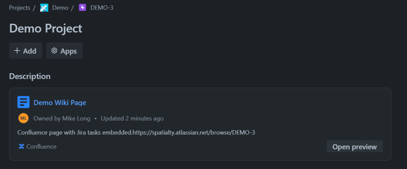407x169 pixels.
Task: Click the Owned by Mike Long text
Action: [x=62, y=118]
